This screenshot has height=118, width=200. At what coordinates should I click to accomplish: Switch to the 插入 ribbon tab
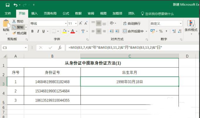click(x=34, y=13)
